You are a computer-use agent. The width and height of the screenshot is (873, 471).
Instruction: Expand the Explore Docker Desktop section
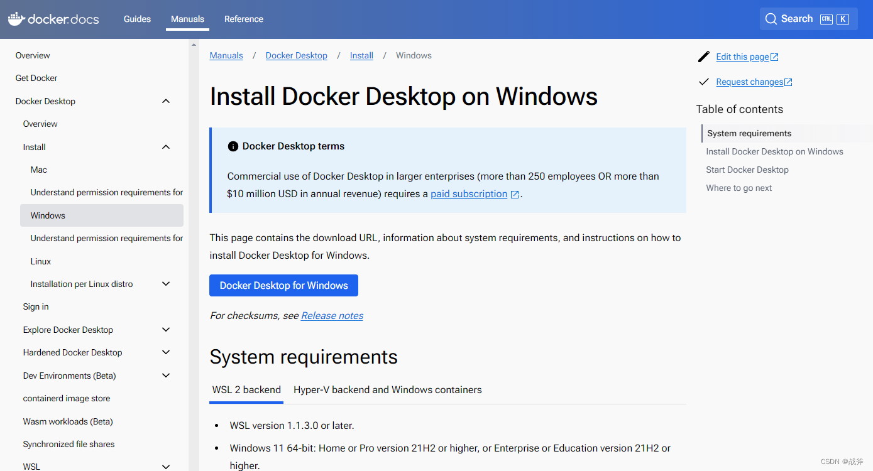coord(166,330)
